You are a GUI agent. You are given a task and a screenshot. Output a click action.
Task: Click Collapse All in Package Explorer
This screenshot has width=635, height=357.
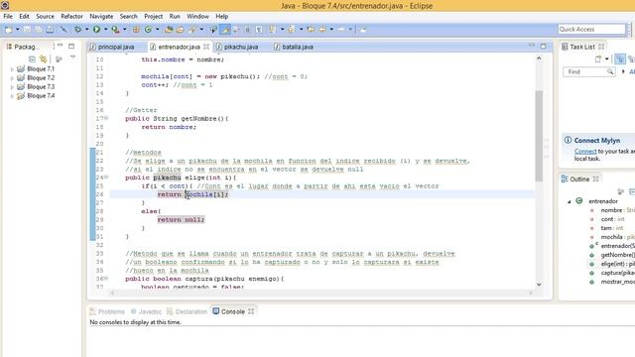[32, 59]
